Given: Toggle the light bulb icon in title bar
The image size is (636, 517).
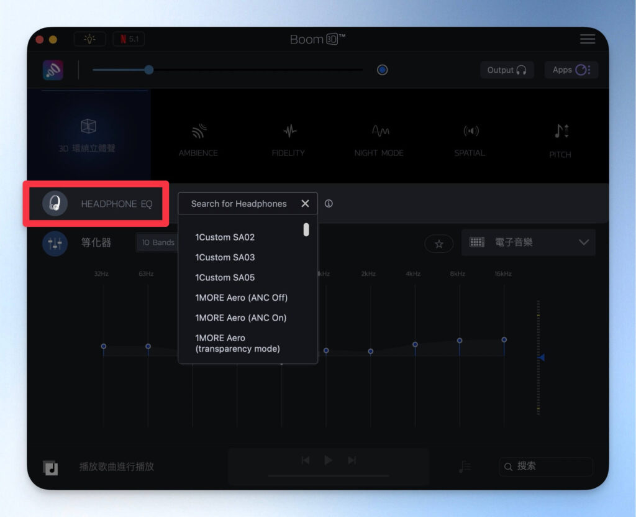Looking at the screenshot, I should tap(89, 39).
